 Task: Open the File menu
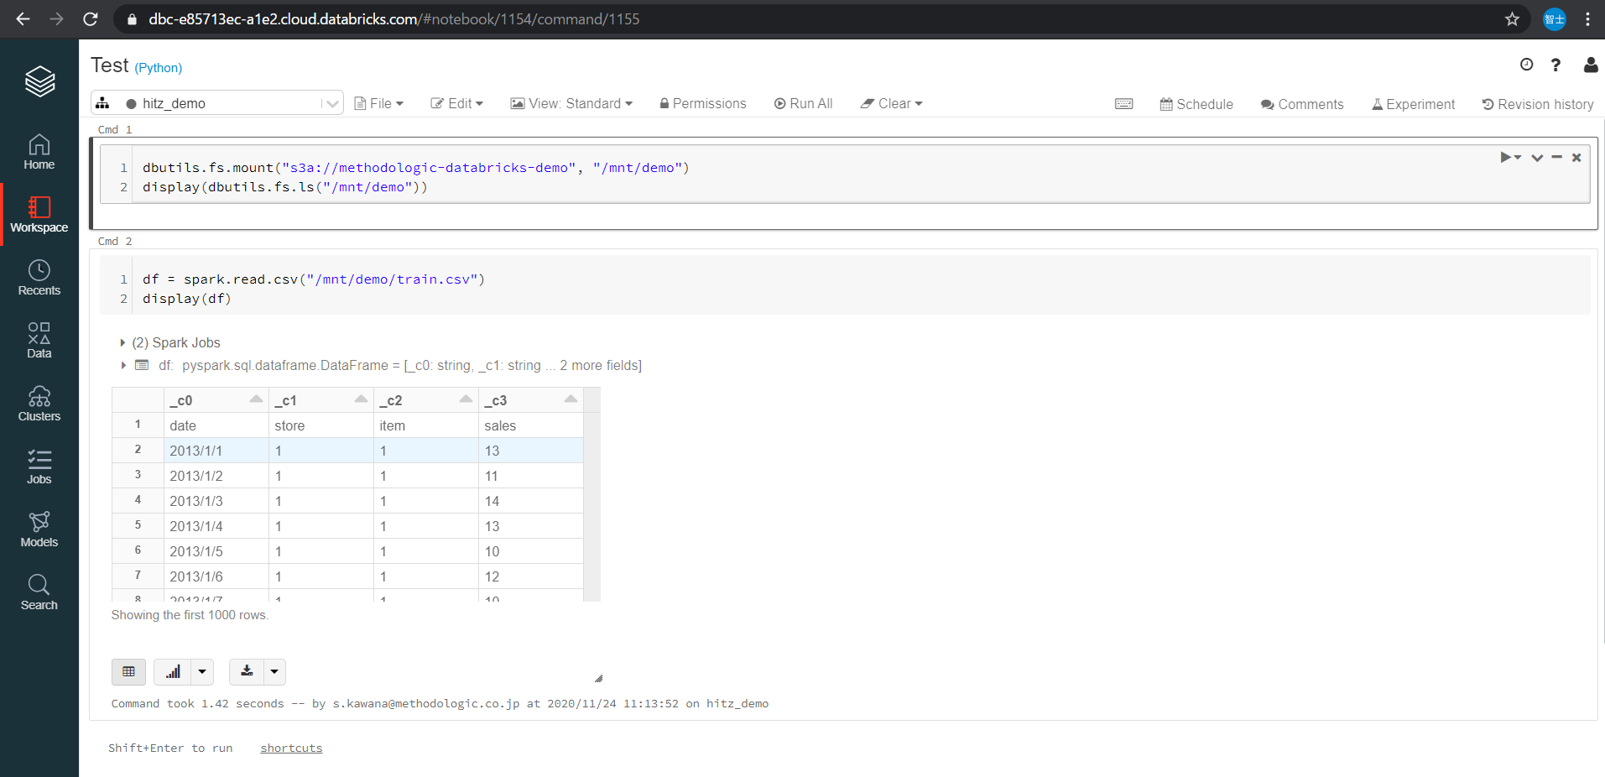379,103
